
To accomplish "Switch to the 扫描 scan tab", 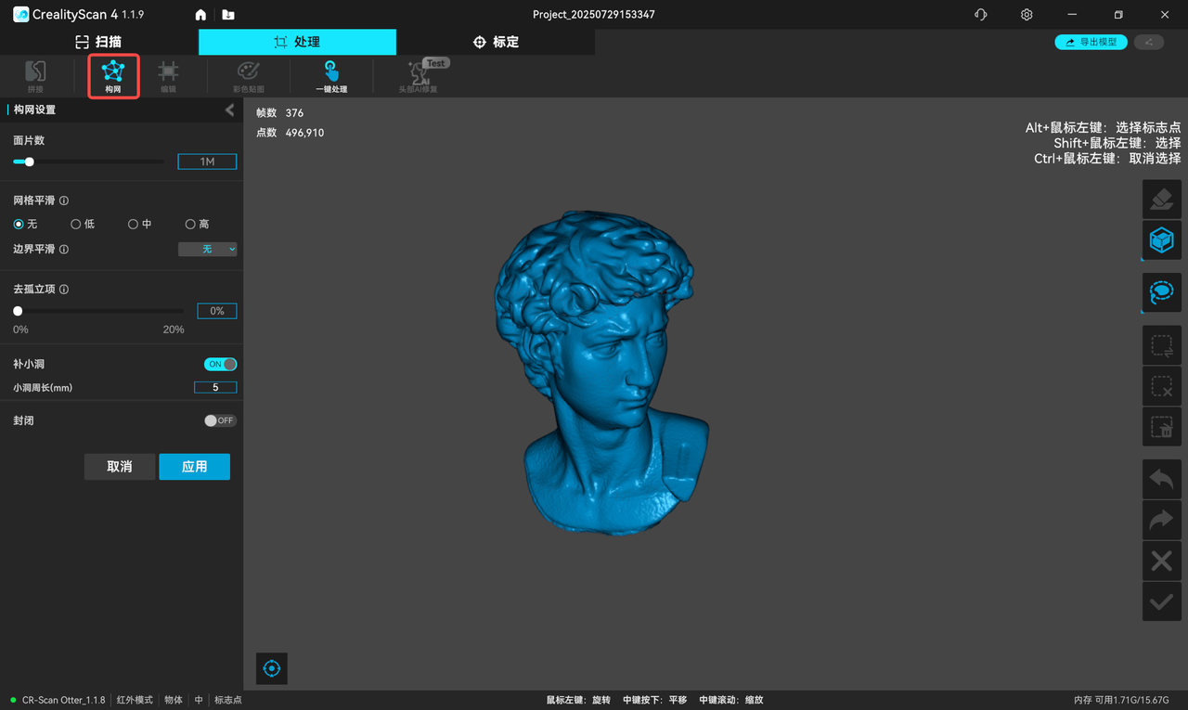I will coord(98,42).
